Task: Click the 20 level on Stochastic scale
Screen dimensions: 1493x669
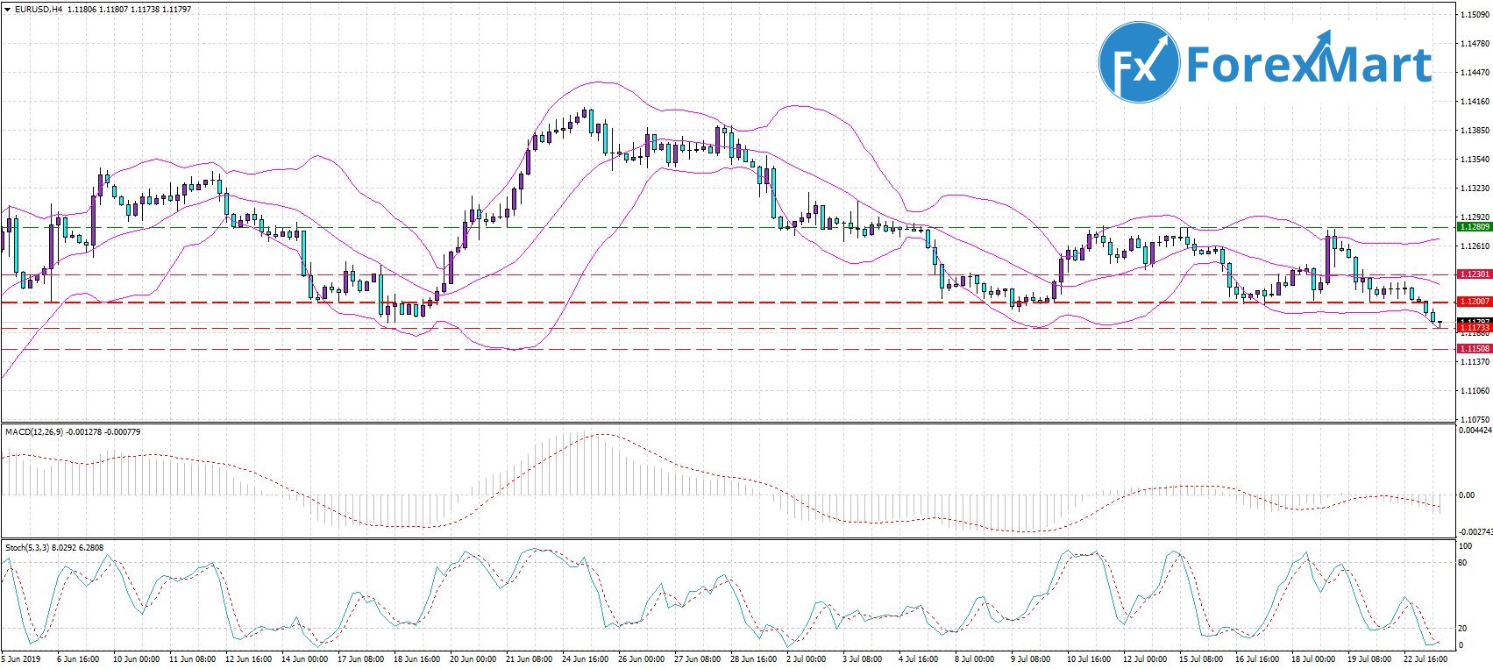Action: tap(1462, 629)
